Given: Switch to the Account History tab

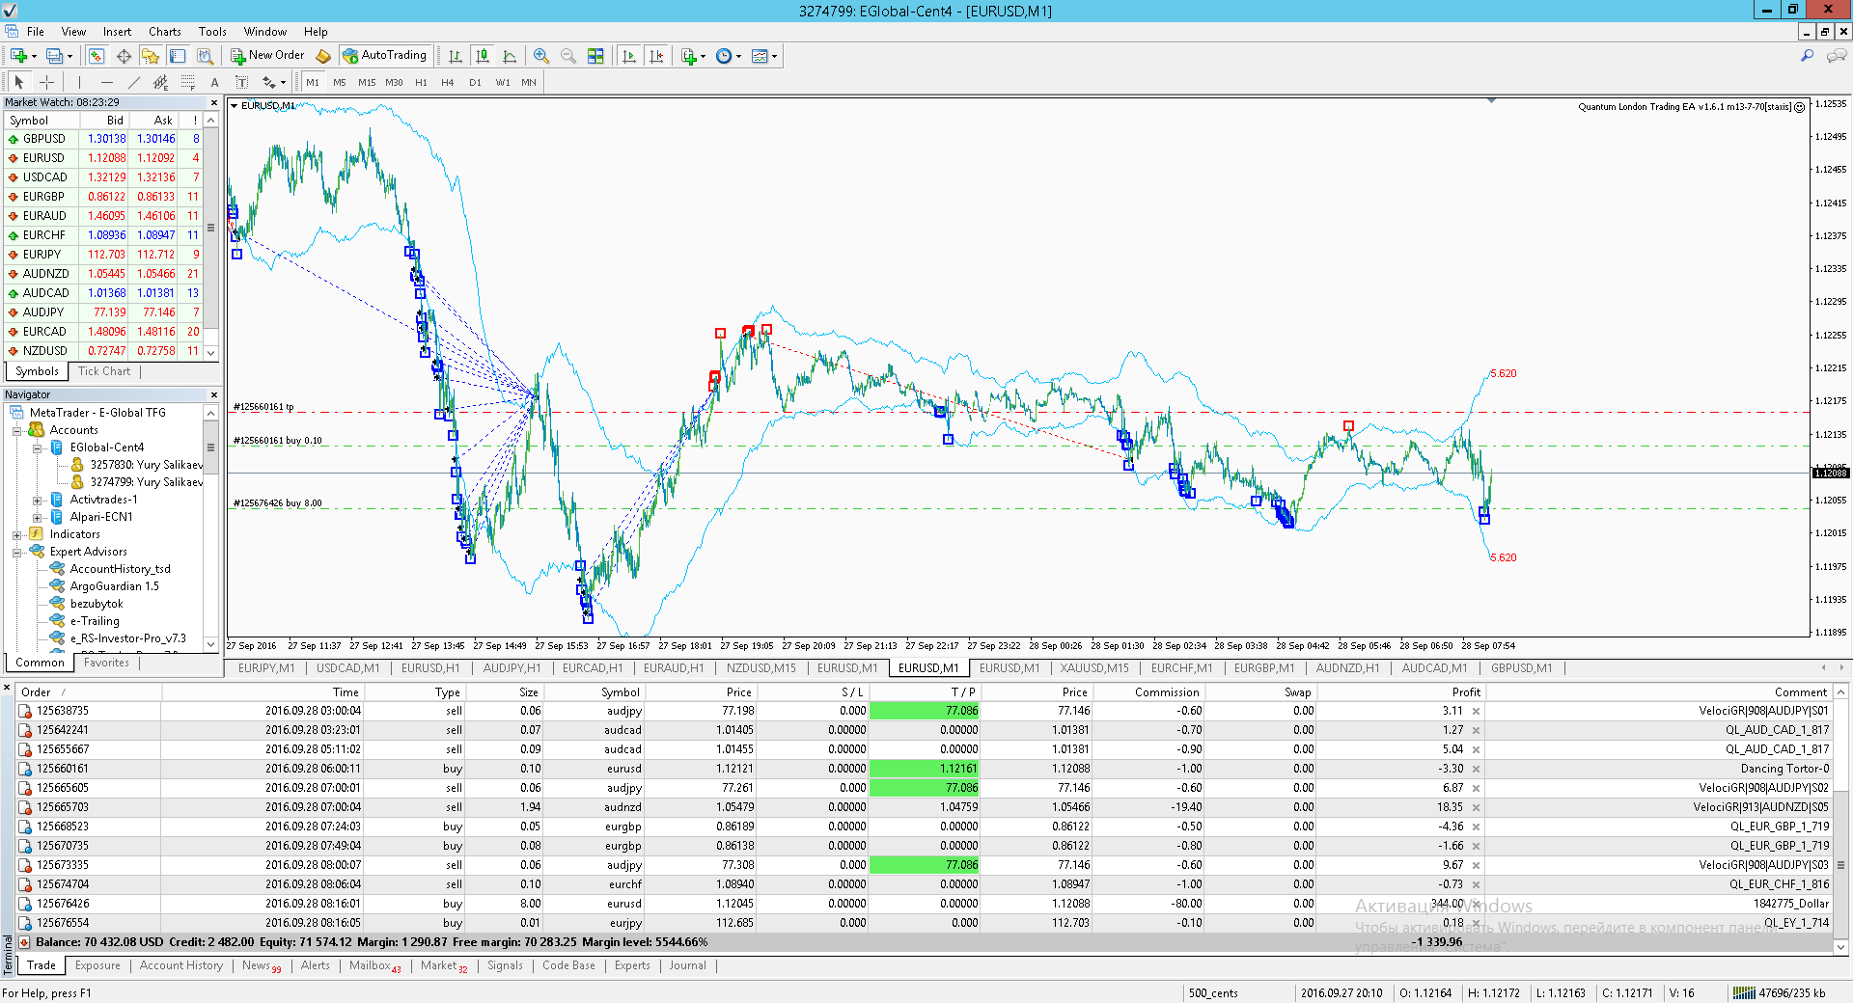Looking at the screenshot, I should click(180, 965).
